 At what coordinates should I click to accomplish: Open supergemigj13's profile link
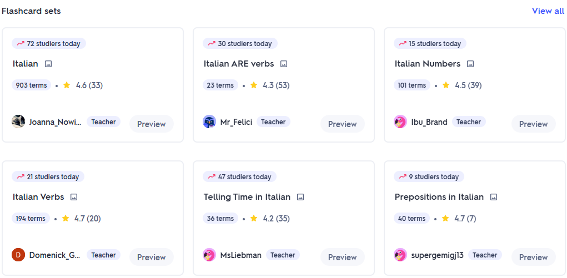(437, 255)
